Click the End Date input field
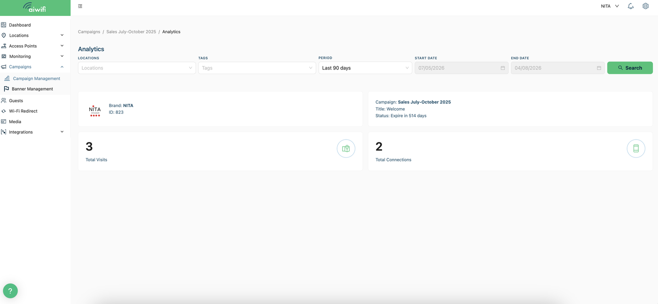Screen dimensions: 658x304 click(x=558, y=68)
